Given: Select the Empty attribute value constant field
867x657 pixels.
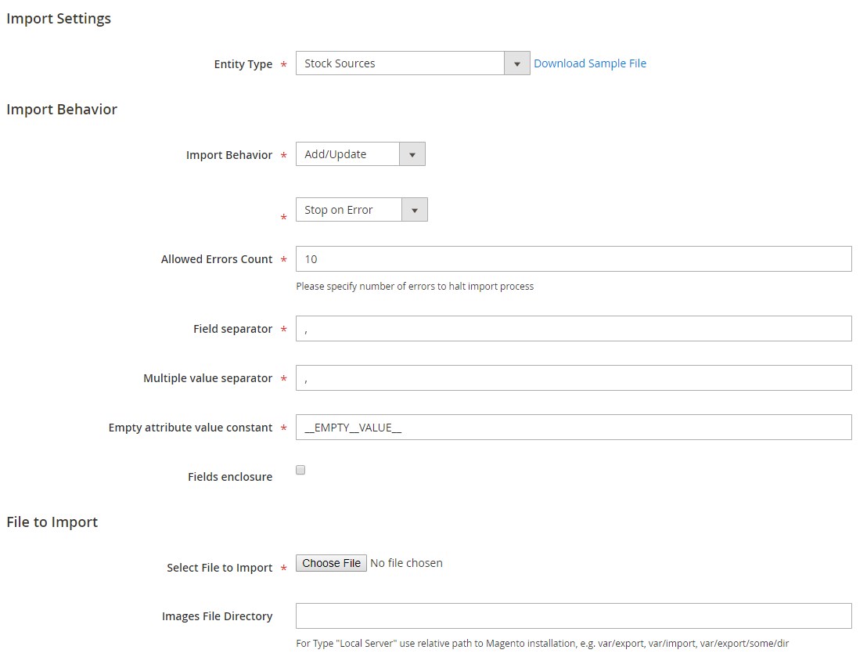Looking at the screenshot, I should point(573,428).
